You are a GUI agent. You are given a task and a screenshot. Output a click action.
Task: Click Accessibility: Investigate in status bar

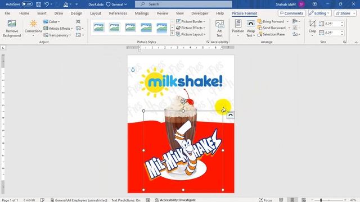175,200
